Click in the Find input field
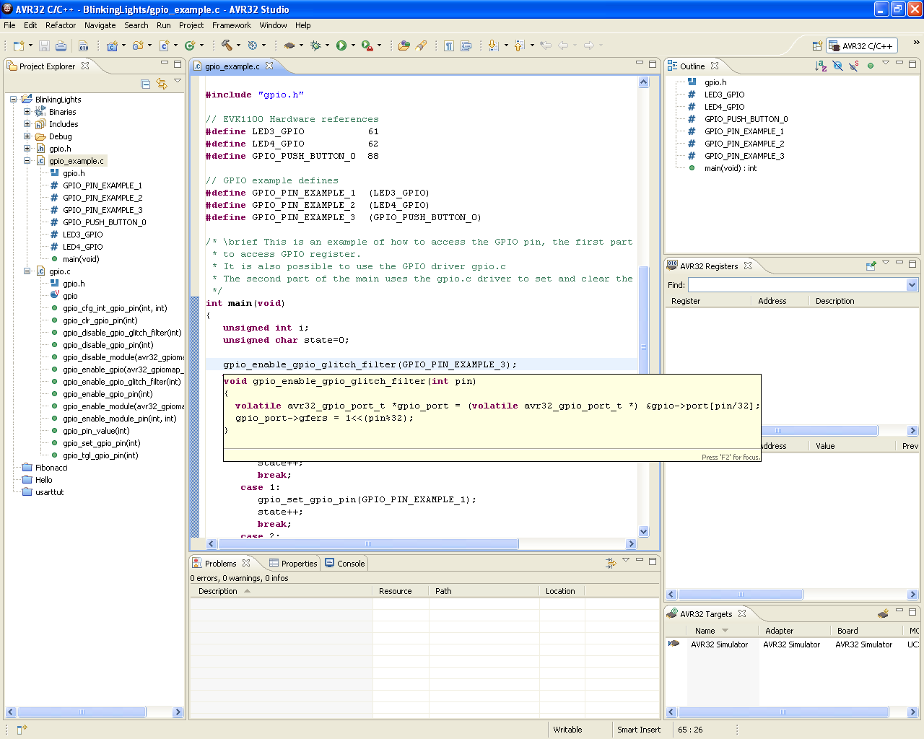924x739 pixels. pyautogui.click(x=796, y=285)
